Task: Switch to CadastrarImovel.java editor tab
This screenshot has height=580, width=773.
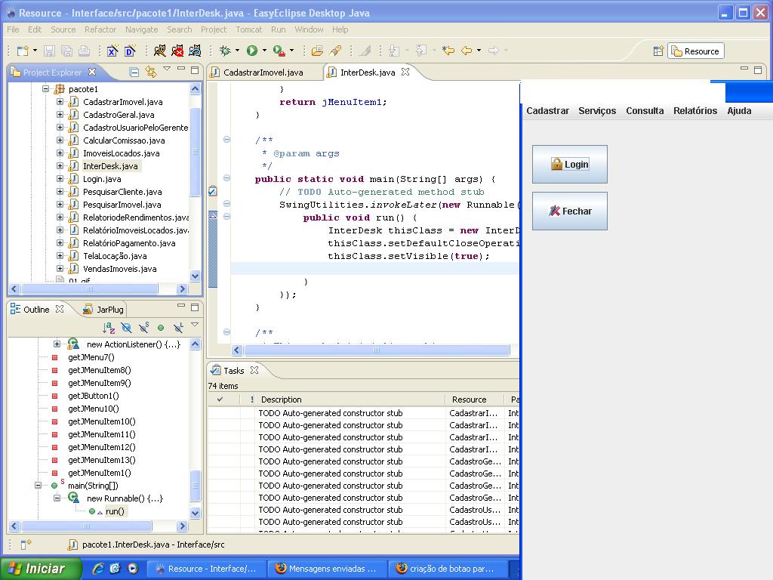Action: (263, 72)
